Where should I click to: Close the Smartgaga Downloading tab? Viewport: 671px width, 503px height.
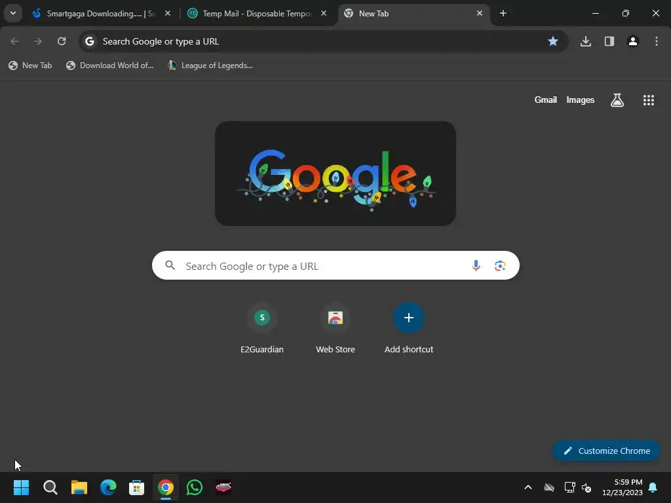click(168, 14)
